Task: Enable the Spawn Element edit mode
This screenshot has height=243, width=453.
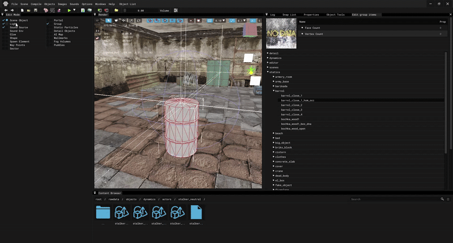Action: [19, 41]
